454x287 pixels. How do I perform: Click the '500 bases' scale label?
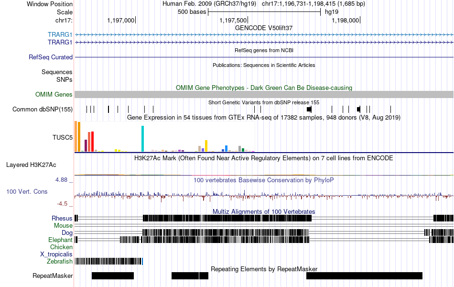[x=192, y=12]
